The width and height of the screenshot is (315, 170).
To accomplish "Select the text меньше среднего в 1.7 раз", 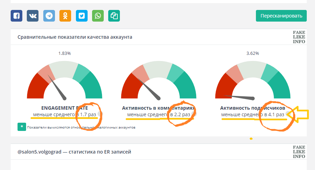I will tap(65, 114).
